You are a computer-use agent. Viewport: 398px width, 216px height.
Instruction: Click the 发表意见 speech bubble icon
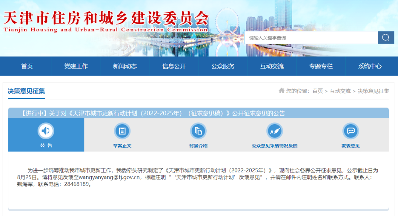350,131
